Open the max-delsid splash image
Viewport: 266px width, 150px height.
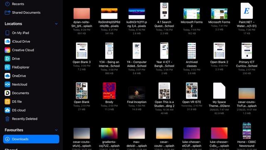(x=137, y=133)
